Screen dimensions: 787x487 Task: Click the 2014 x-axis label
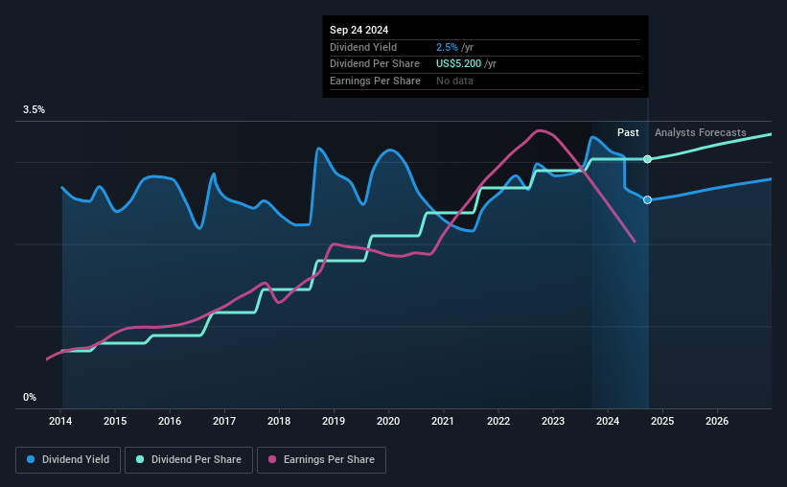[x=60, y=421]
